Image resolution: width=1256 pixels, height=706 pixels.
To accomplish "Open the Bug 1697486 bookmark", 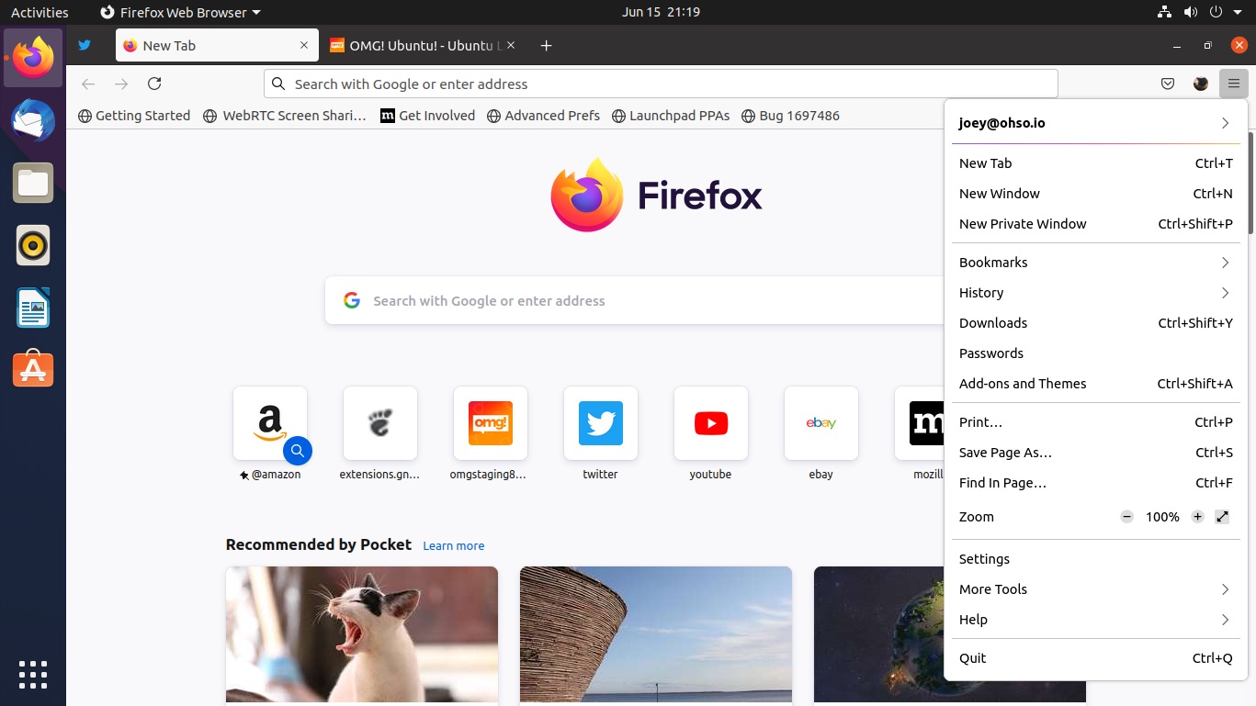I will click(790, 116).
